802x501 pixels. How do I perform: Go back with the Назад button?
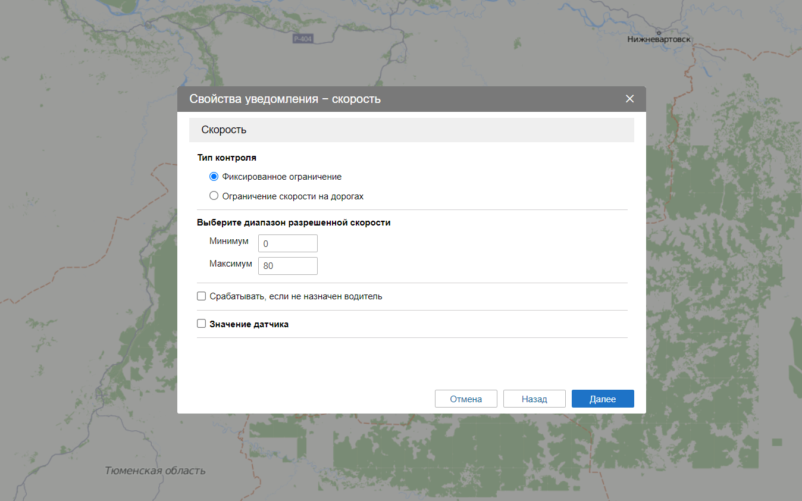pos(534,399)
